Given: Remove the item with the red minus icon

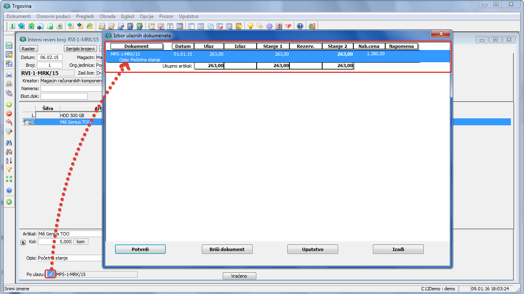Looking at the screenshot, I should 9,113.
